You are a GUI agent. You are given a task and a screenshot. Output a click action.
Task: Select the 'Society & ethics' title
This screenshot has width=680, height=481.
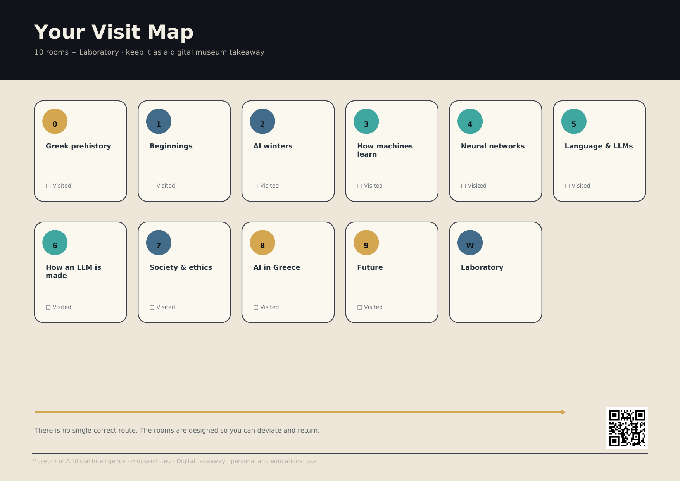tap(181, 267)
